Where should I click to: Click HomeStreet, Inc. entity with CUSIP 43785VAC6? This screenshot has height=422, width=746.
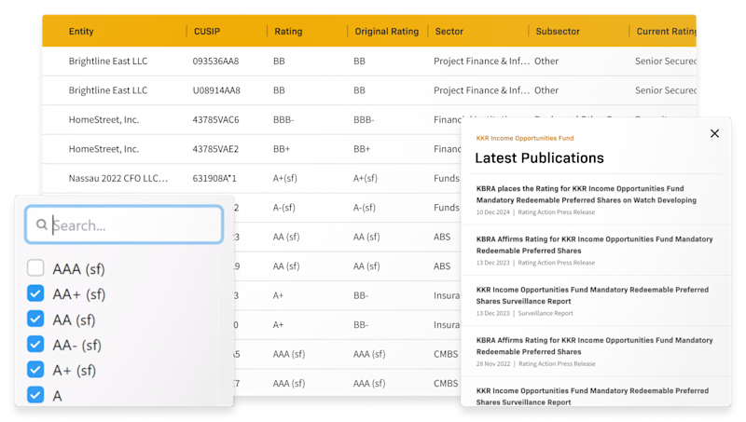click(x=104, y=120)
